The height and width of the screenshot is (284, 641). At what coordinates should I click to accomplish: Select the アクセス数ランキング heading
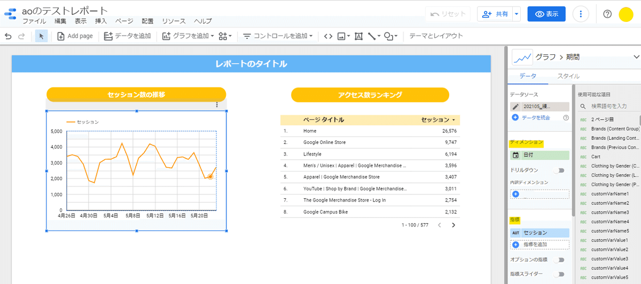tap(370, 95)
